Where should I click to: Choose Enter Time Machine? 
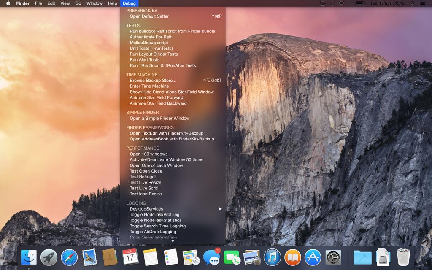[173, 86]
